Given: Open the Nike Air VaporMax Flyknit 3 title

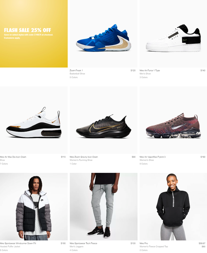Looking at the screenshot, I should click(x=152, y=157).
